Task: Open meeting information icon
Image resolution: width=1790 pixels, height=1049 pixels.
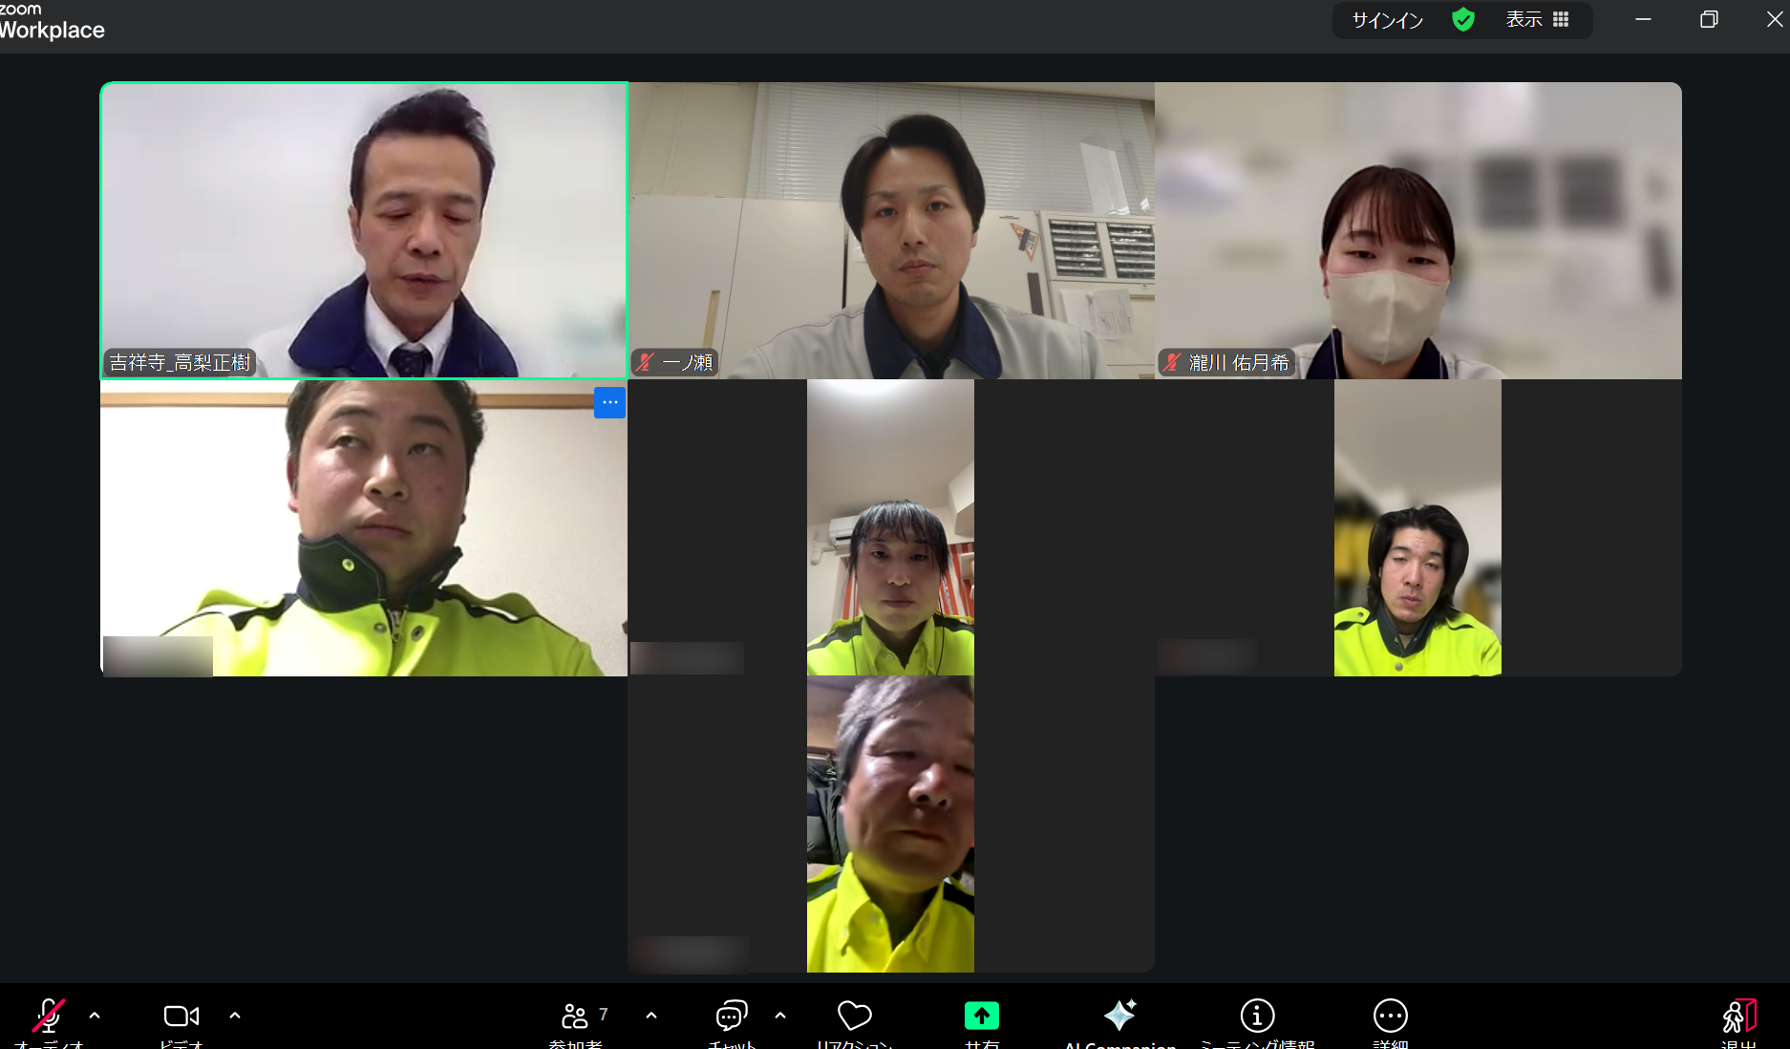Action: (1257, 1016)
